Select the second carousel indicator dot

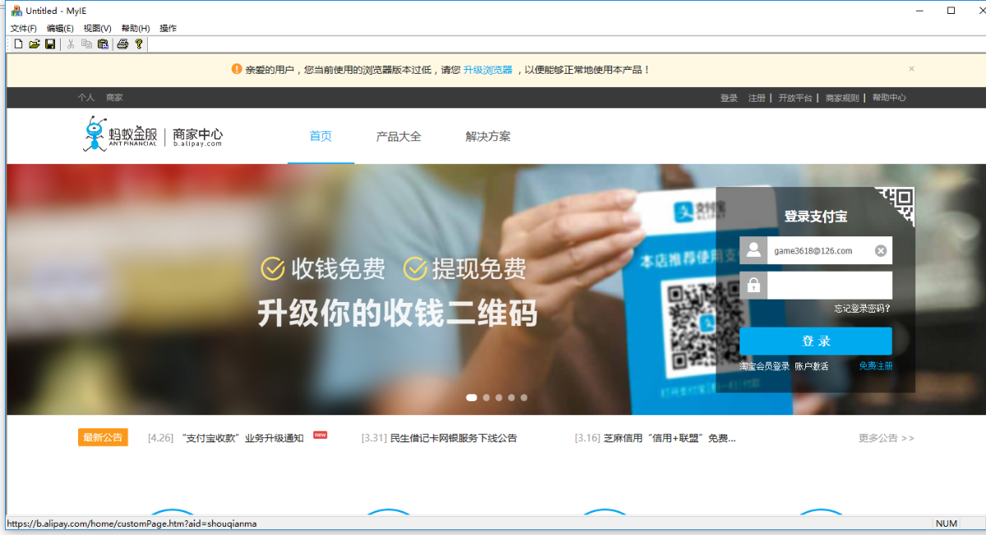(x=486, y=397)
